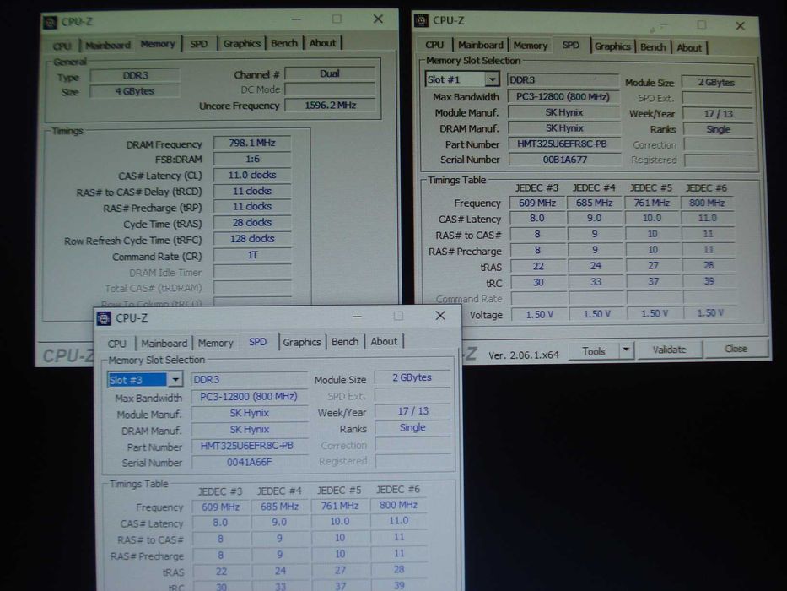This screenshot has height=591, width=787.
Task: Click the Module Manuf. SK Hynix field in the Slot #1 window
Action: point(564,112)
